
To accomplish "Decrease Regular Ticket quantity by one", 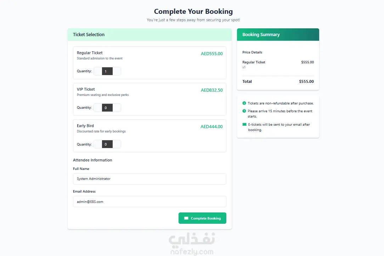I will 98,71.
